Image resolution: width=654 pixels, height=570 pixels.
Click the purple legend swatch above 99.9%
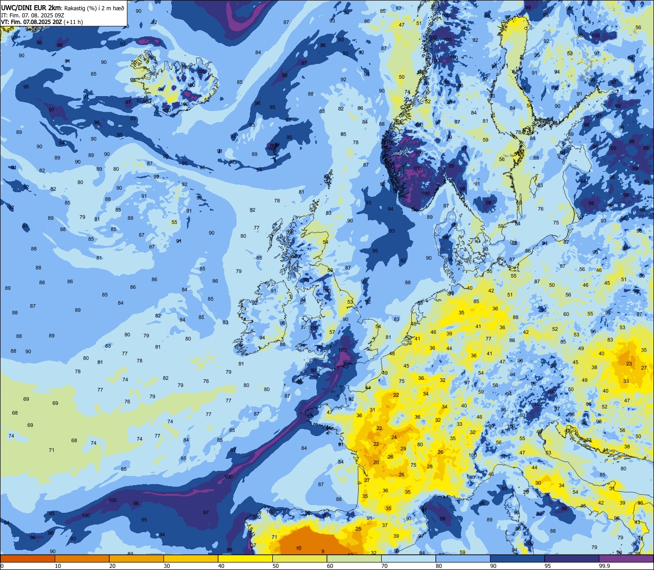click(x=626, y=558)
